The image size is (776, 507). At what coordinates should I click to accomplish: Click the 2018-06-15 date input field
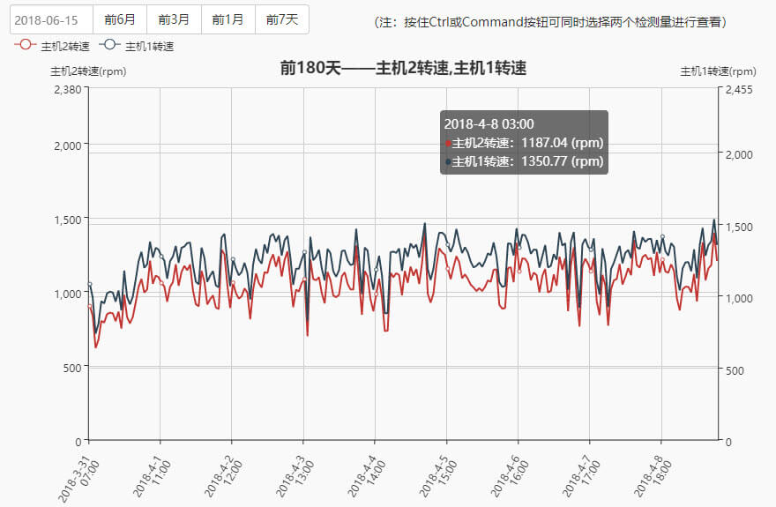[x=51, y=19]
